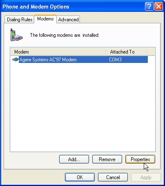Open the Advanced tab
The height and width of the screenshot is (186, 165).
(x=68, y=20)
